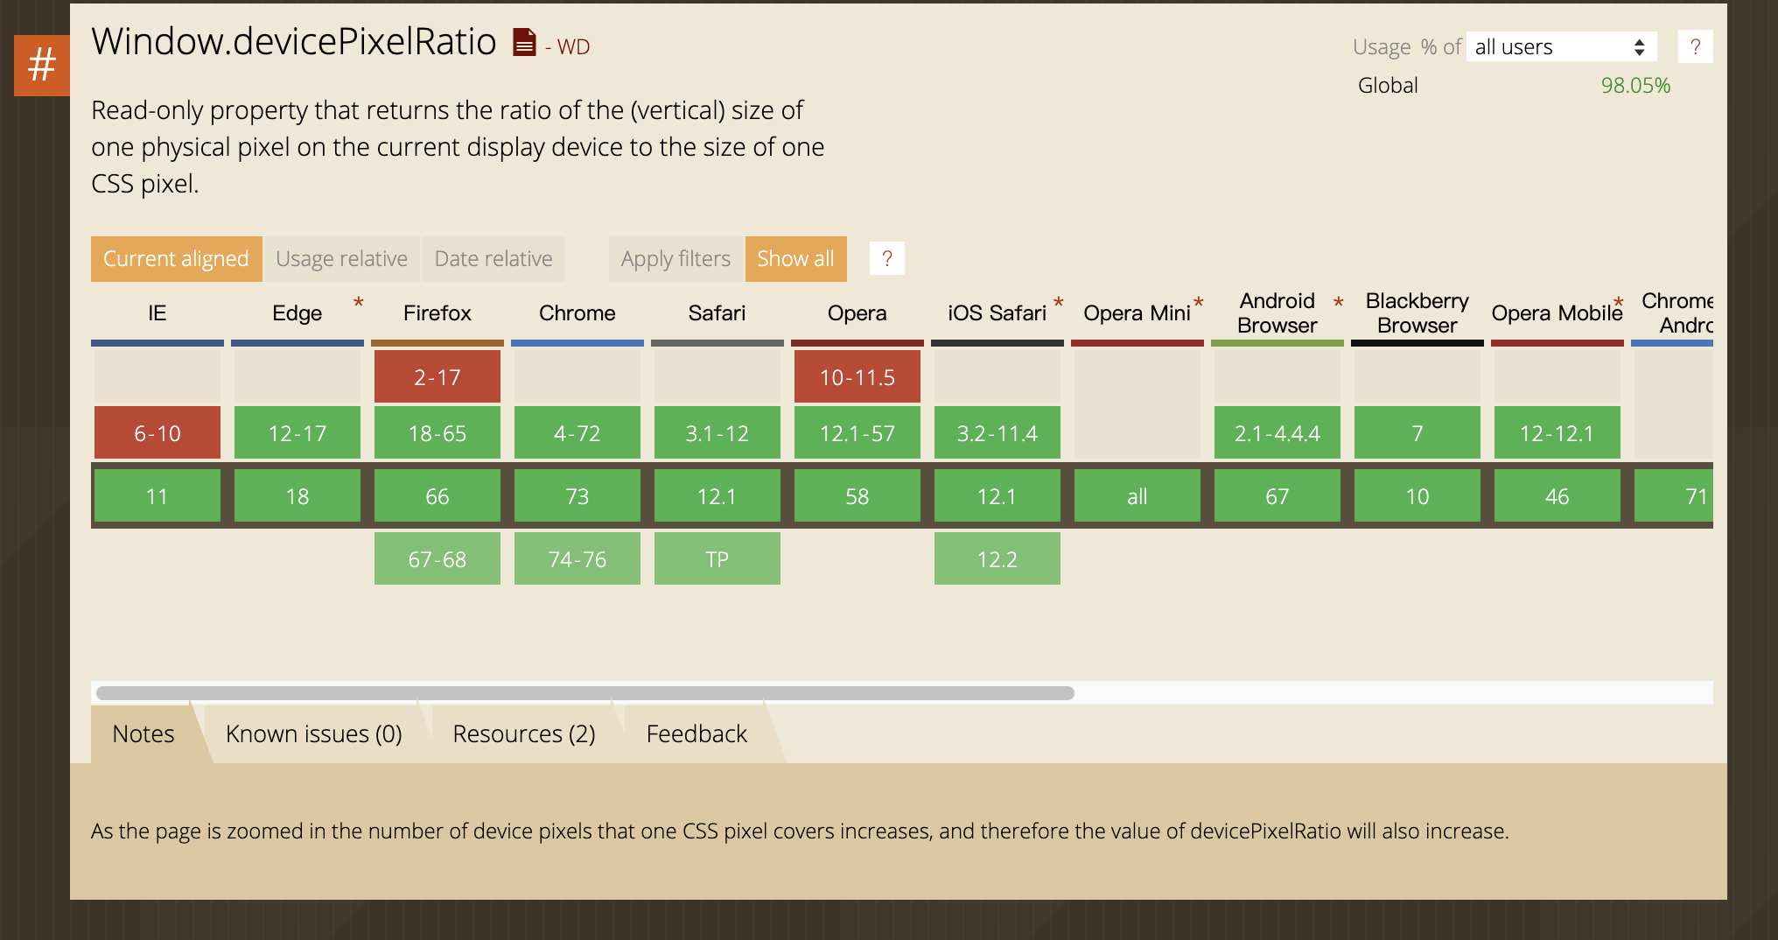
Task: Select Android Browser 2.1-4.4.4 cell
Action: click(x=1277, y=432)
